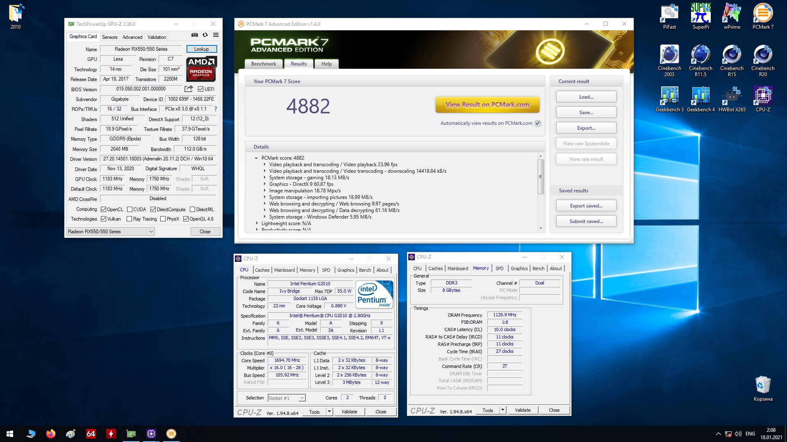Click the ENG language indicator
Viewport: 787px width, 442px height.
click(751, 434)
